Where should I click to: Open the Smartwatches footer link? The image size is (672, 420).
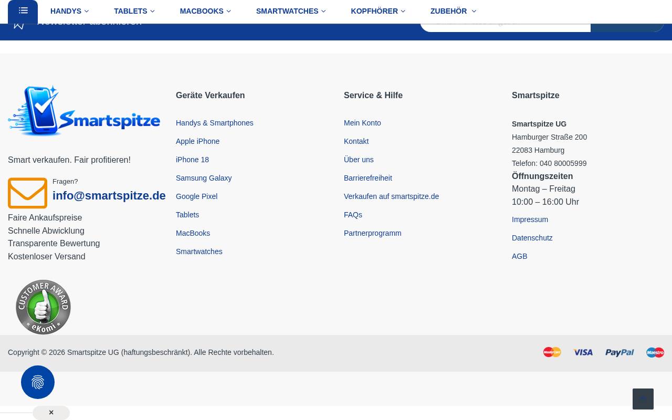tap(199, 251)
